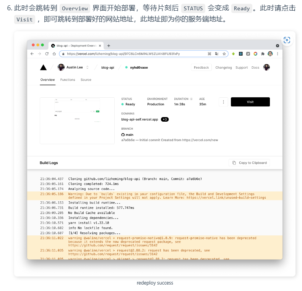302x291 pixels.
Task: Click the React DevTools extension icon
Action: coord(241,54)
